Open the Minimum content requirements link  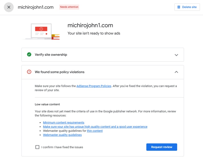click(64, 123)
